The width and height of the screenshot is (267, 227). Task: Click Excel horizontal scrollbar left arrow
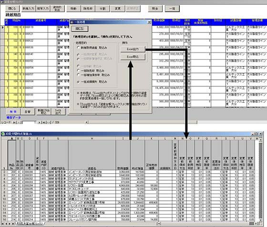[x=159, y=224]
